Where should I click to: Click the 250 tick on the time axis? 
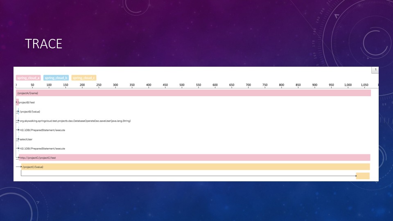point(99,85)
